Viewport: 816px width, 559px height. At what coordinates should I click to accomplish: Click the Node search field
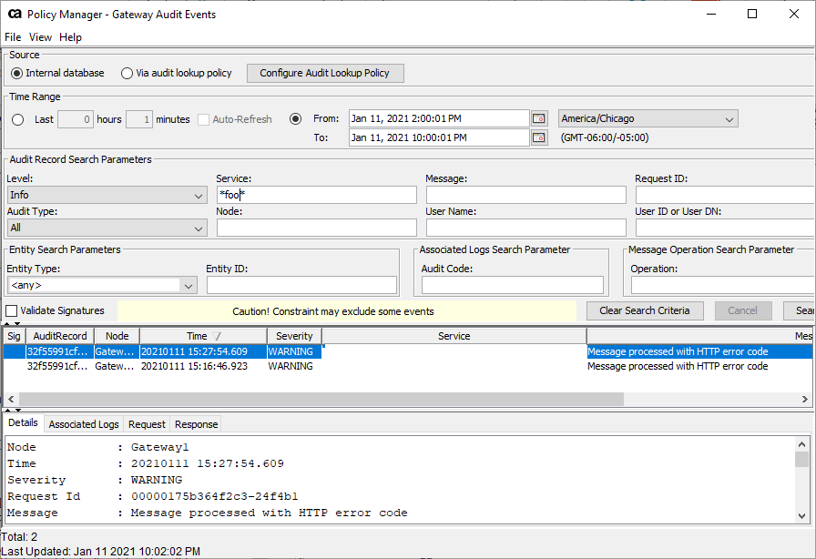pyautogui.click(x=316, y=228)
